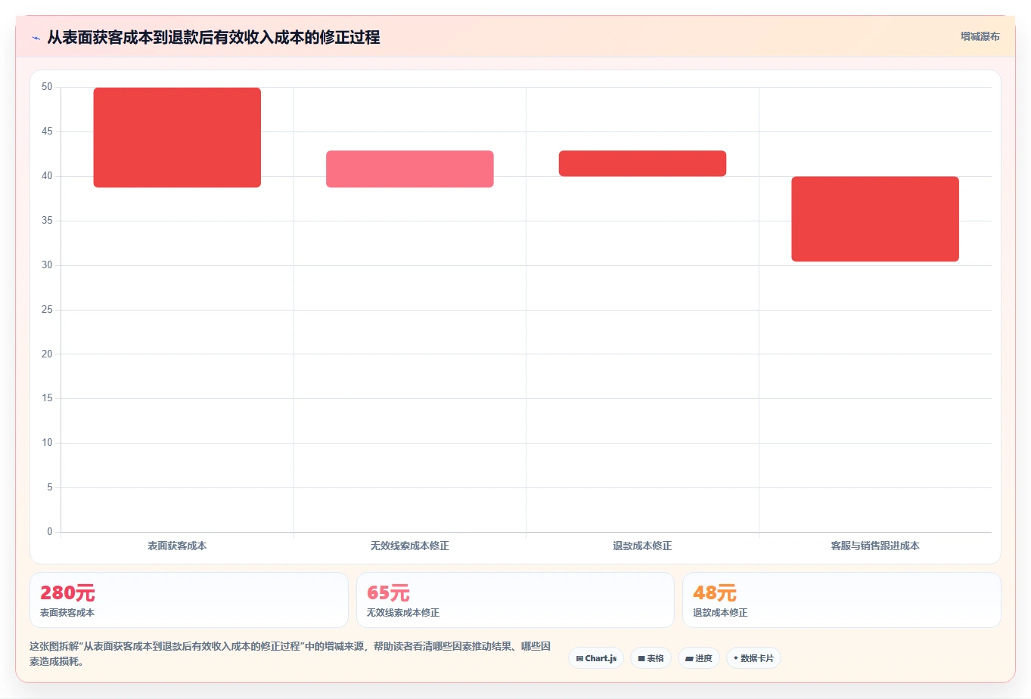Viewport: 1031px width, 699px height.
Task: Click the 数据卡片 chip
Action: [x=753, y=658]
